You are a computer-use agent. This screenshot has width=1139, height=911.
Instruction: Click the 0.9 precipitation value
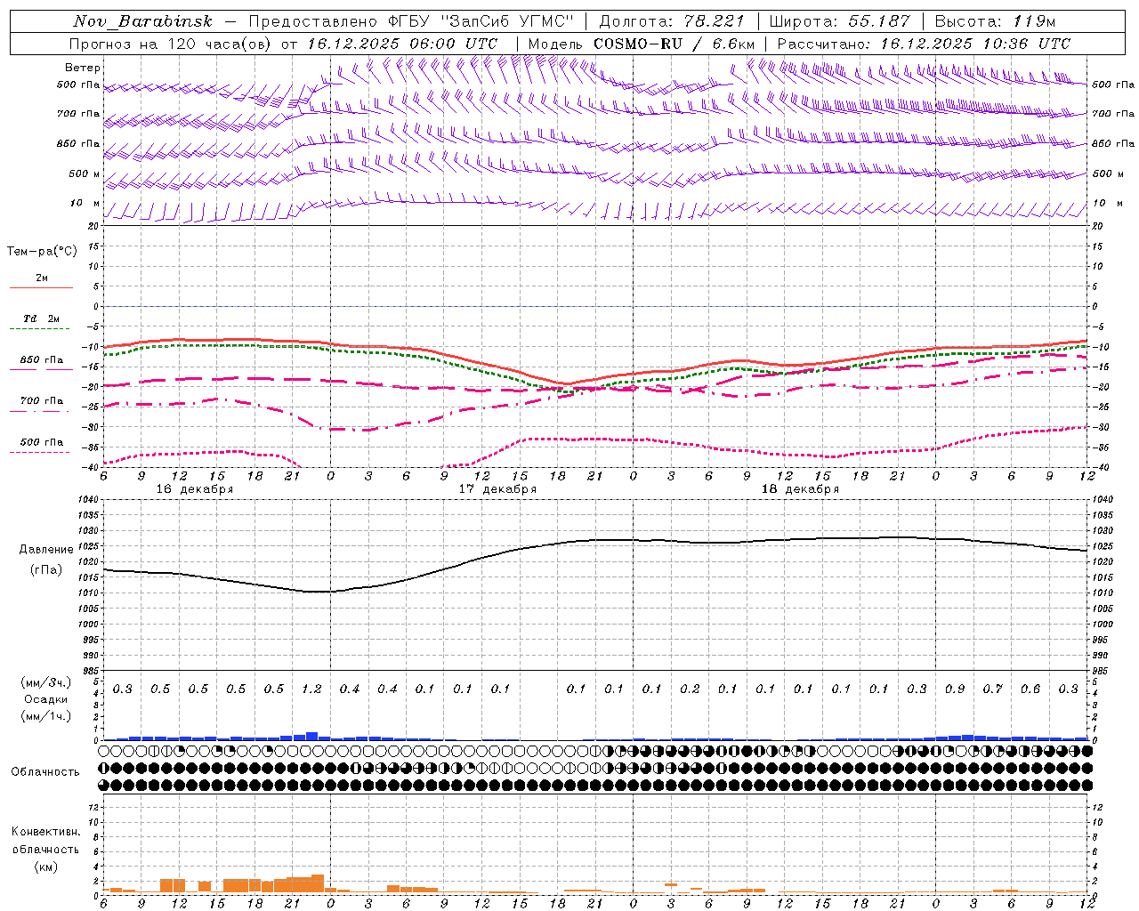click(x=955, y=689)
